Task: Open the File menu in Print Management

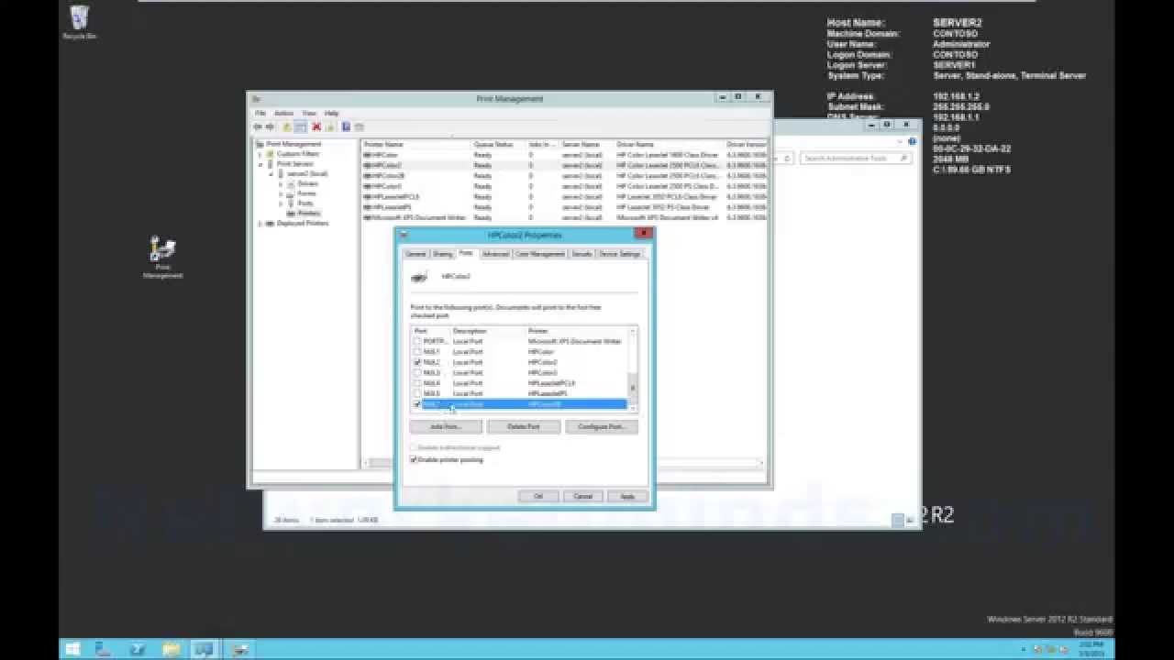Action: 260,113
